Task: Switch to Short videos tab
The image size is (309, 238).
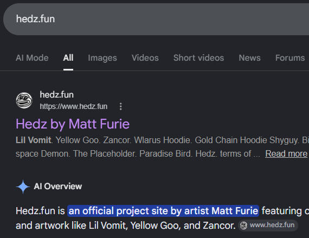Action: pos(198,58)
